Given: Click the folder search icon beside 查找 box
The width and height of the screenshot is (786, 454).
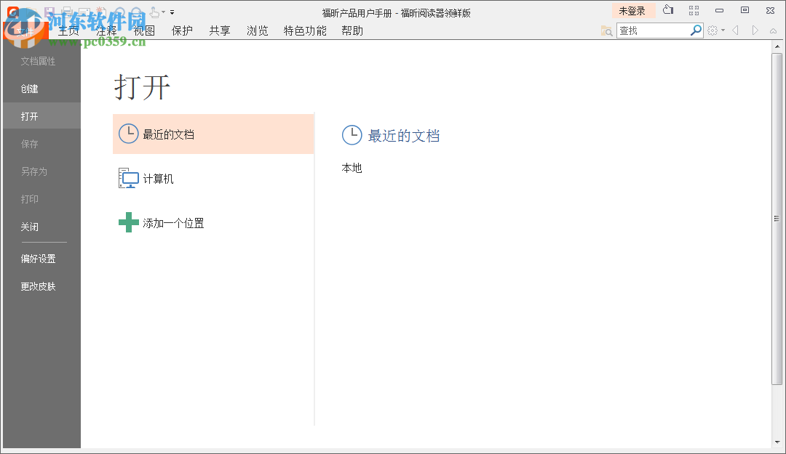Looking at the screenshot, I should 606,31.
